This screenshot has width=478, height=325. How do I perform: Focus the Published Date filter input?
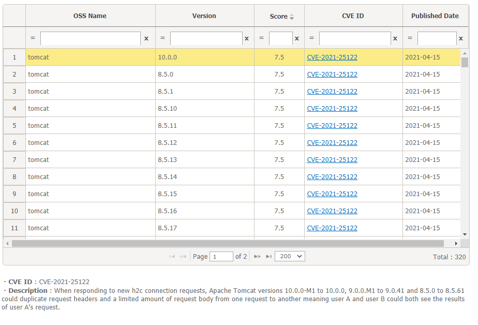pyautogui.click(x=437, y=38)
